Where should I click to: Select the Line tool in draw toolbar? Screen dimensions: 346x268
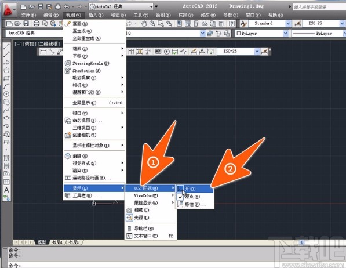[x=6, y=46]
